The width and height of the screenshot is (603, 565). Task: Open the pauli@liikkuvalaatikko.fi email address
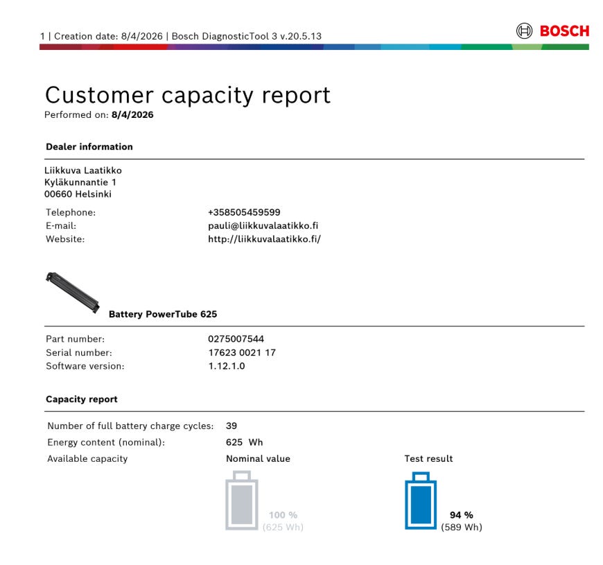263,225
